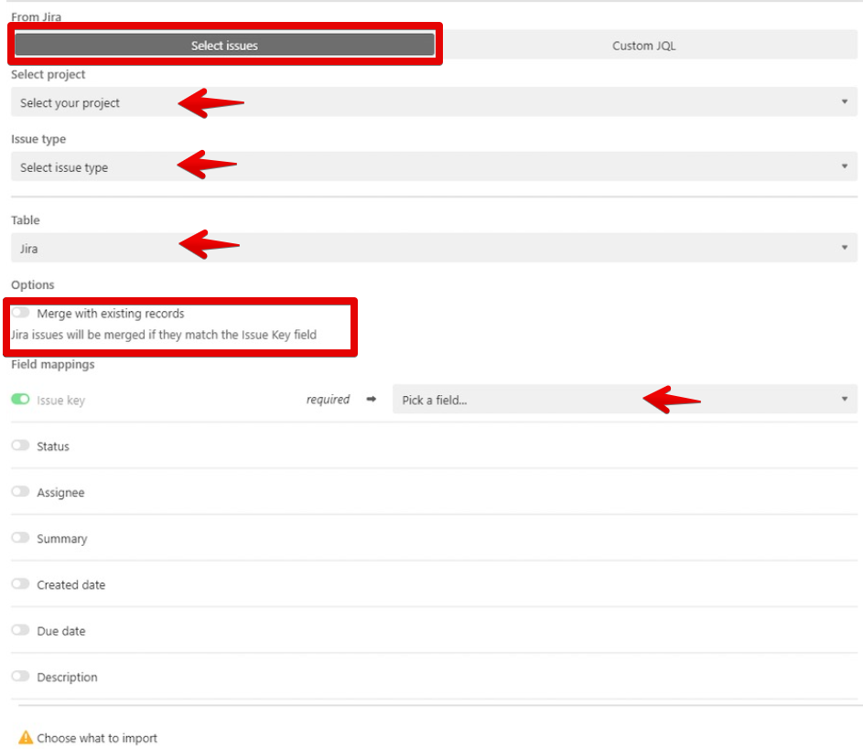Enable the Status field mapping toggle
The height and width of the screenshot is (749, 863).
(21, 445)
